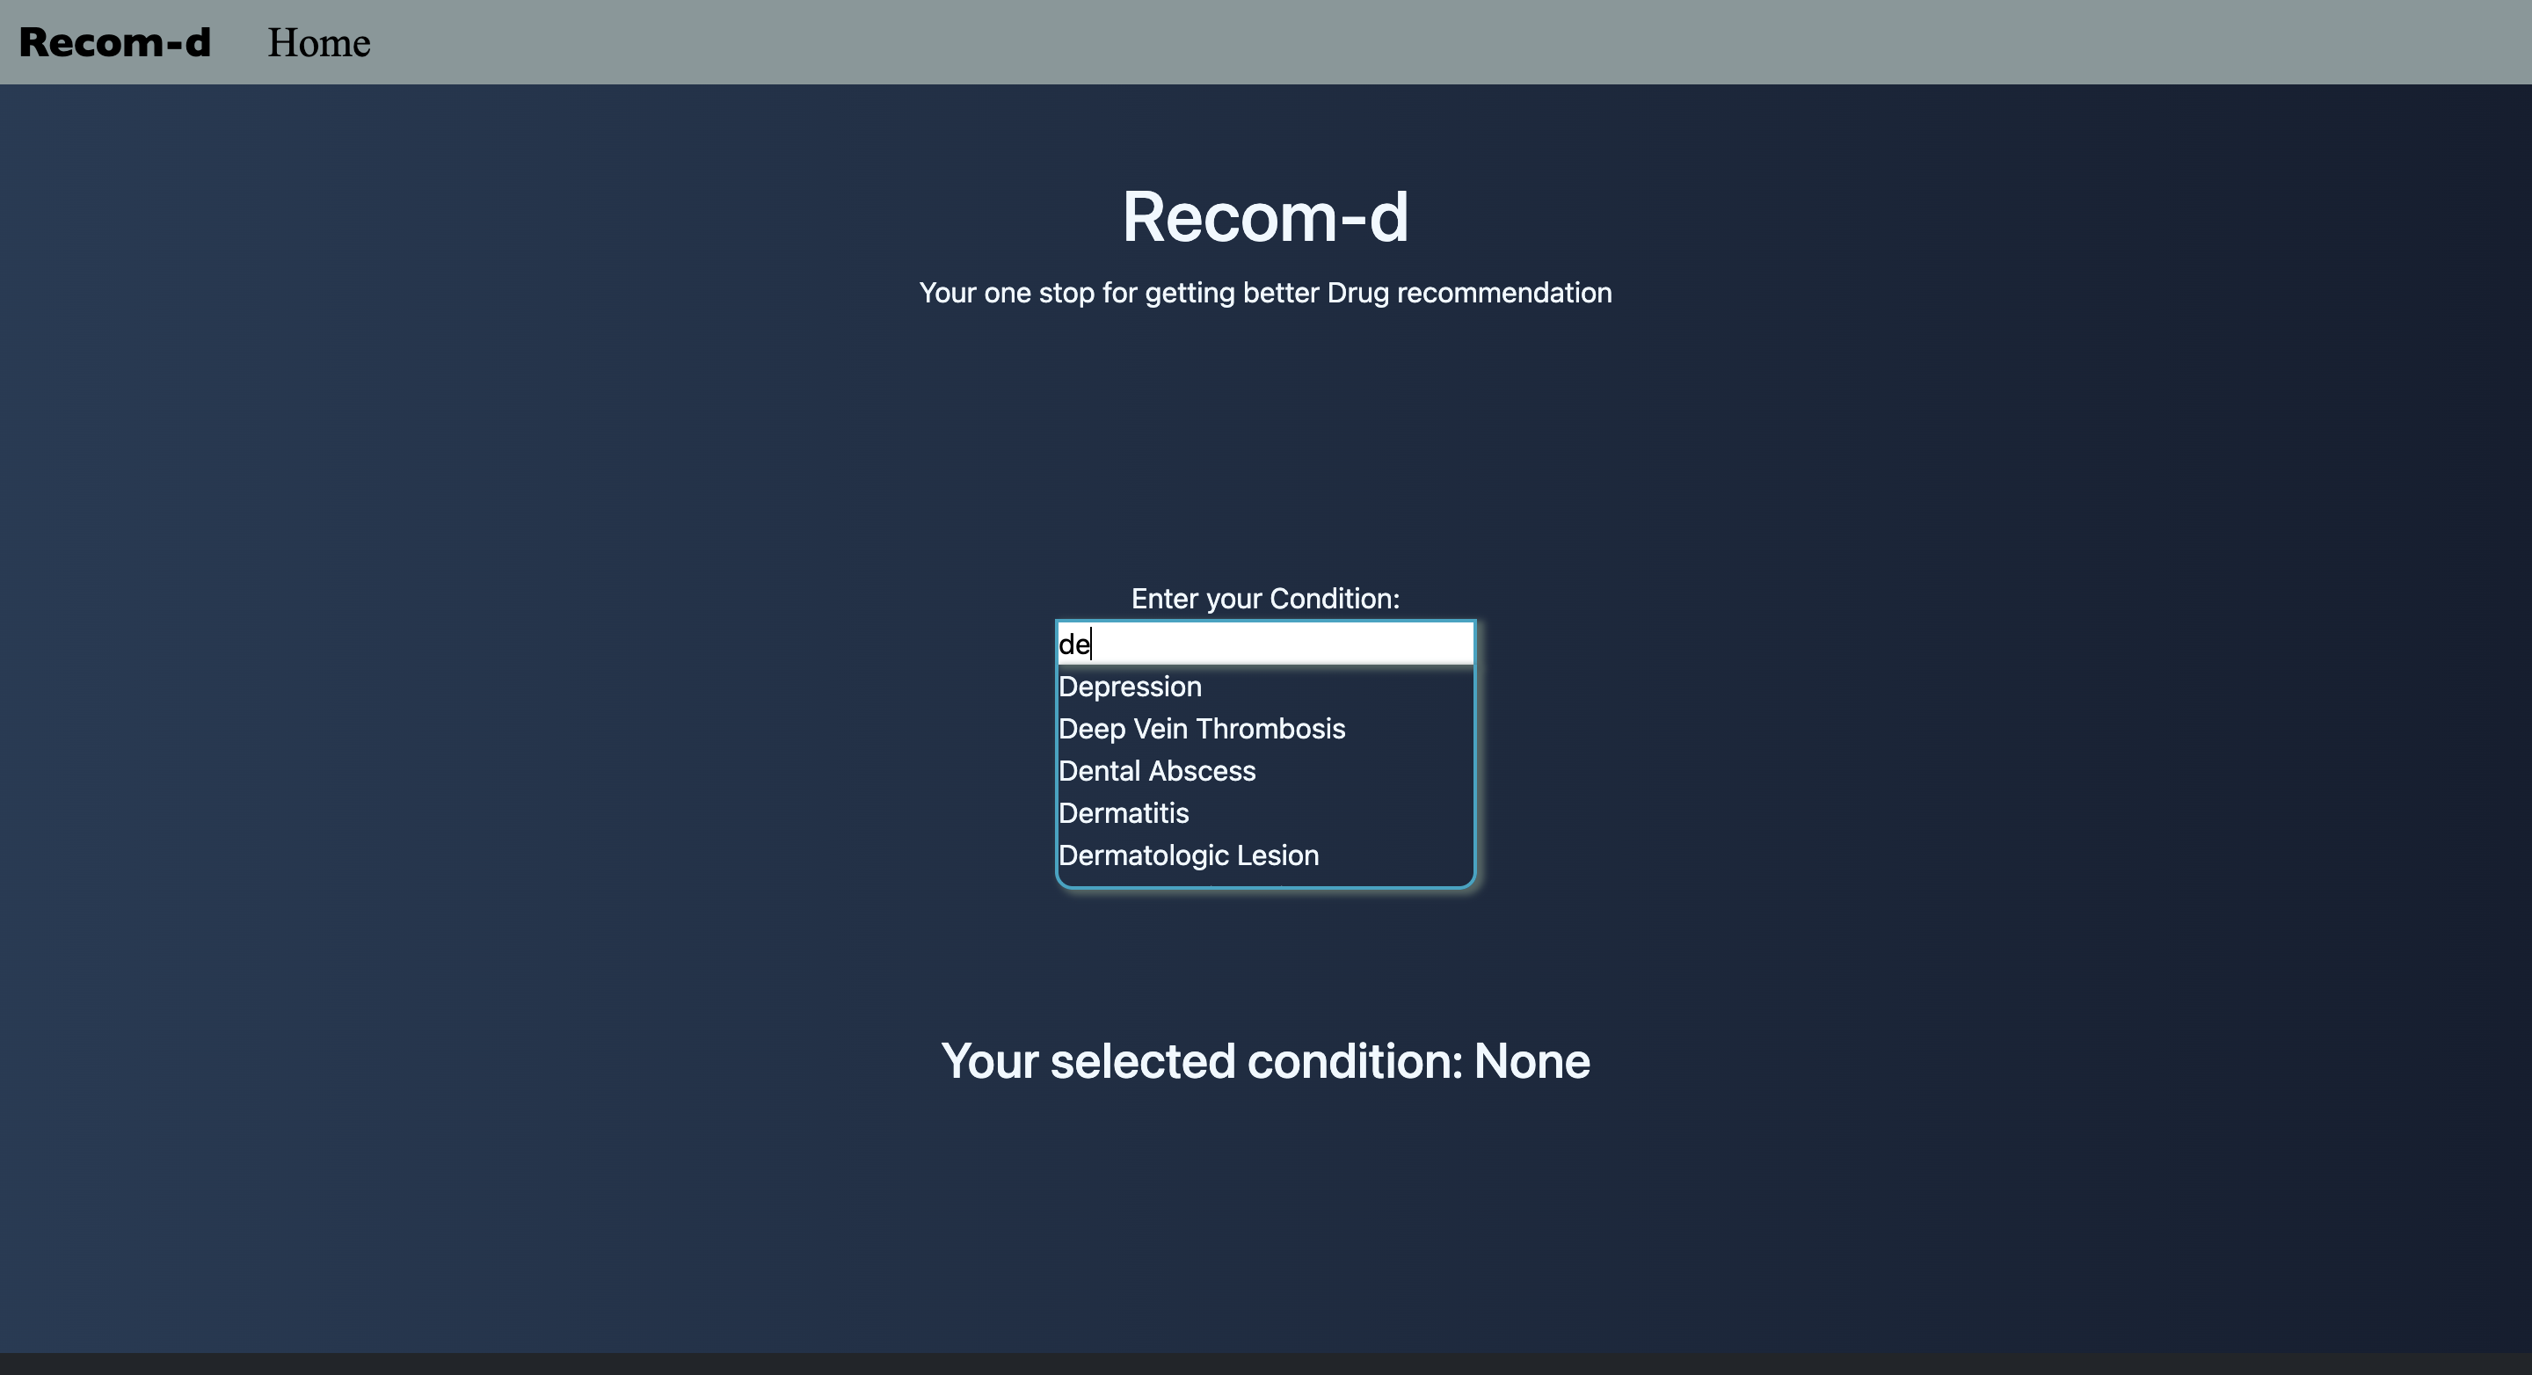
Task: Focus the condition search input field
Action: 1265,644
